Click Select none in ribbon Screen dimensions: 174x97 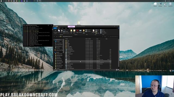click(103, 32)
